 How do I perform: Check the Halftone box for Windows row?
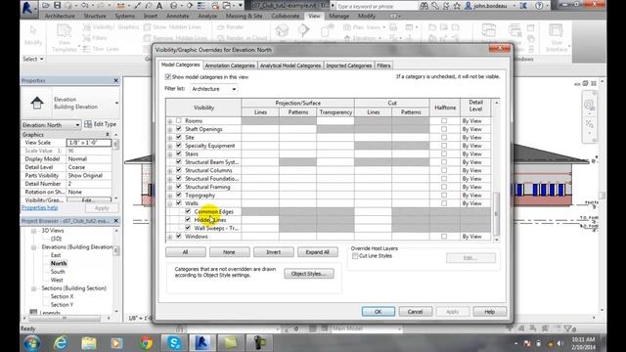click(x=444, y=237)
